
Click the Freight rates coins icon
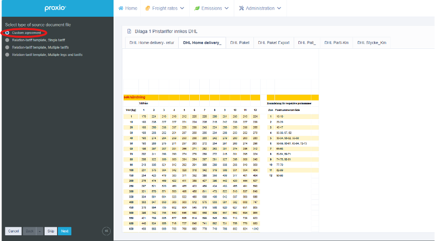pos(148,8)
